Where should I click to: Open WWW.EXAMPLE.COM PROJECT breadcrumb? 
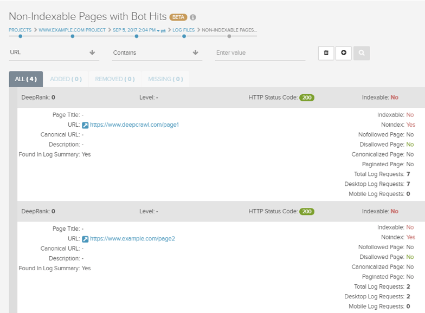tap(72, 30)
